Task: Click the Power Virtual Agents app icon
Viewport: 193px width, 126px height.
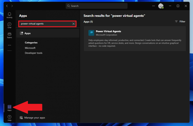Action: [91, 33]
